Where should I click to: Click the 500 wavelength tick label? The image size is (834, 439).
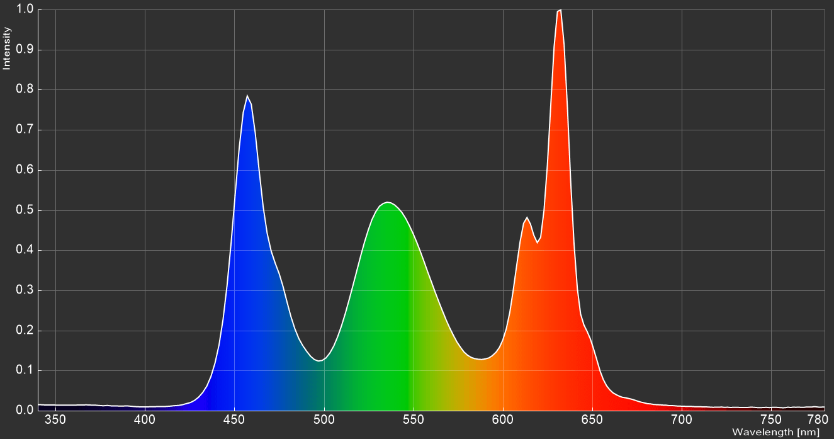[x=324, y=419]
